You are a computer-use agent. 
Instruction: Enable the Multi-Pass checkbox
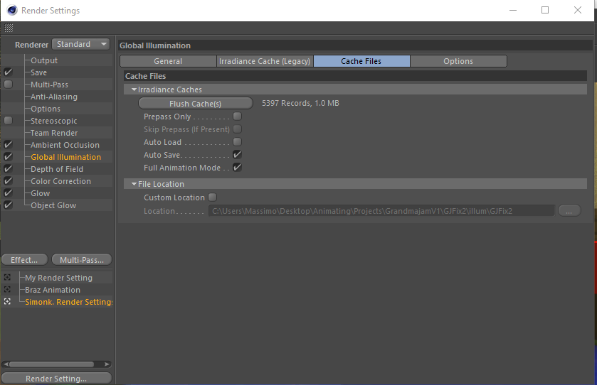[8, 85]
